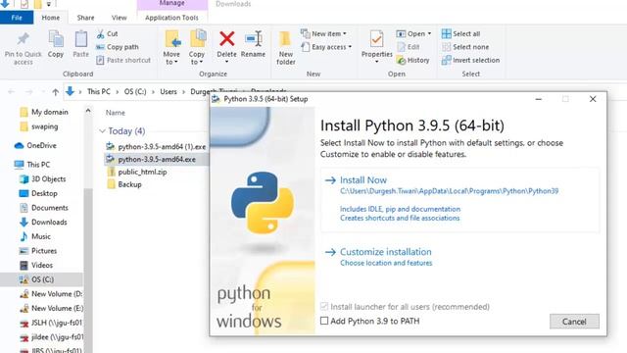Image resolution: width=627 pixels, height=353 pixels.
Task: Select This PC in navigation pane
Action: click(32, 165)
